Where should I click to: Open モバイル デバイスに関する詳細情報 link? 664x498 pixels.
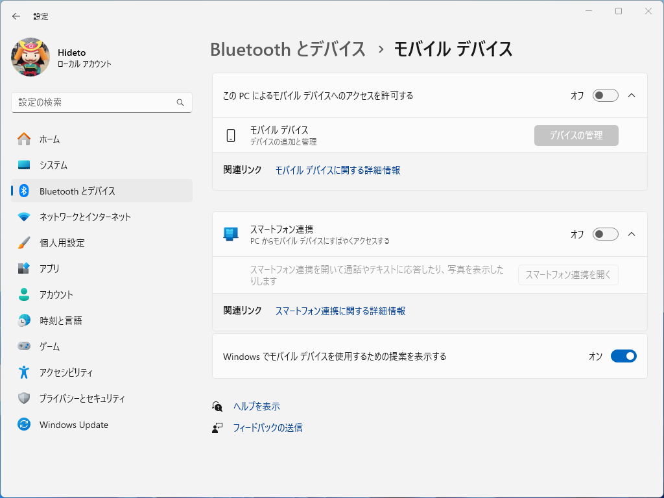click(x=337, y=170)
